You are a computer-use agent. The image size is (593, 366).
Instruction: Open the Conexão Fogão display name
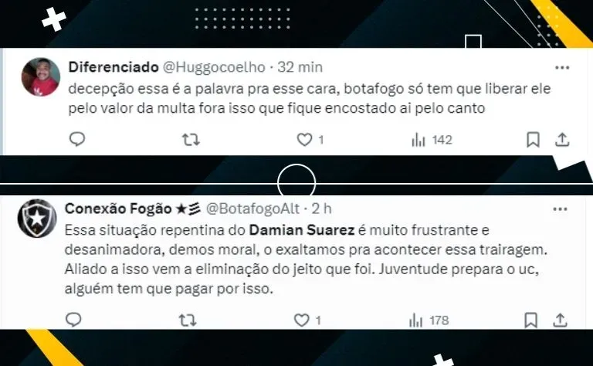click(118, 208)
